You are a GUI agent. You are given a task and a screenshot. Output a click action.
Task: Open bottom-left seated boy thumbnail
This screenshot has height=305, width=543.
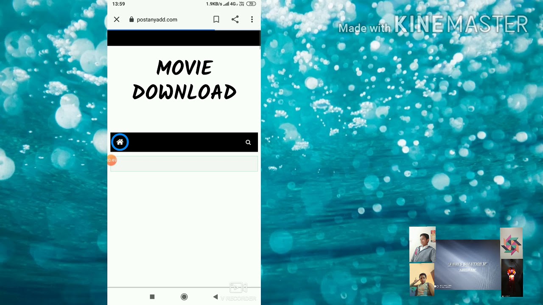422,280
